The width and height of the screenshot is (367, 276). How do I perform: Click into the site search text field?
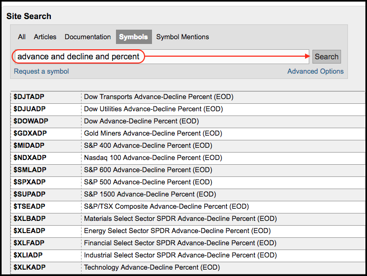point(162,57)
